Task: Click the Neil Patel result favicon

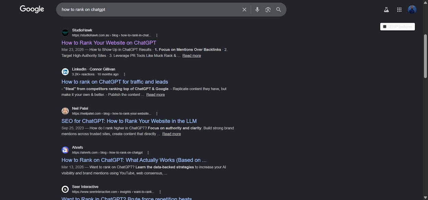Action: pyautogui.click(x=65, y=111)
